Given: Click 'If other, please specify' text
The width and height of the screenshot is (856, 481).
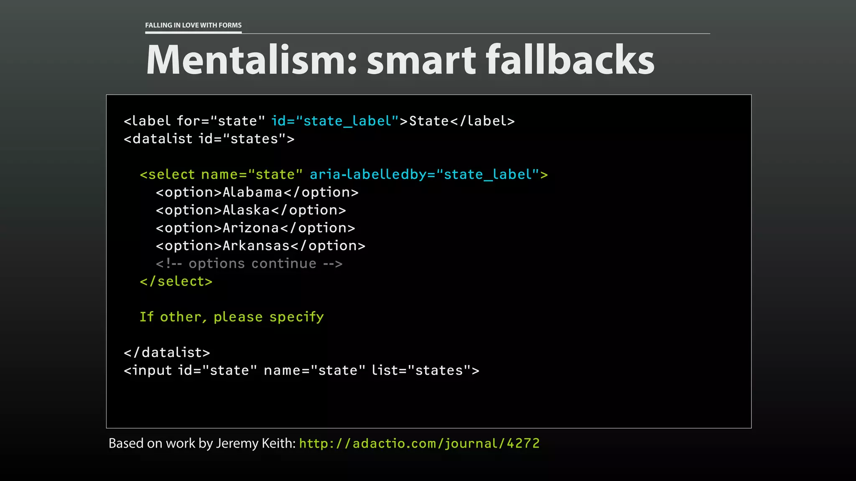Looking at the screenshot, I should coord(232,317).
